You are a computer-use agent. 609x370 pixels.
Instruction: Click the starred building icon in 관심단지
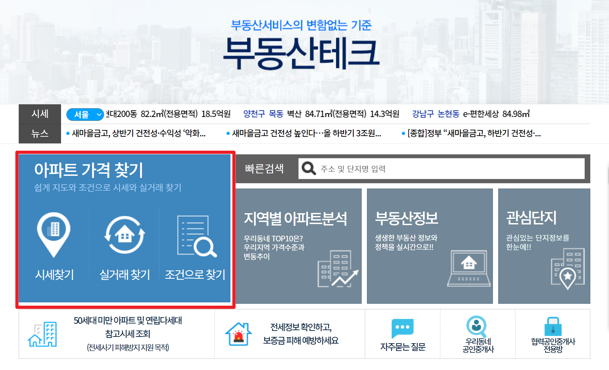568,269
